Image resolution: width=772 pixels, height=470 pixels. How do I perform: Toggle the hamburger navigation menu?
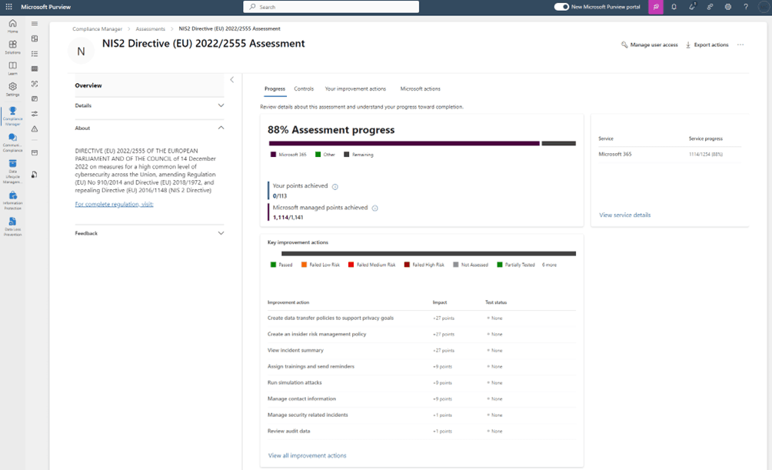[x=35, y=24]
